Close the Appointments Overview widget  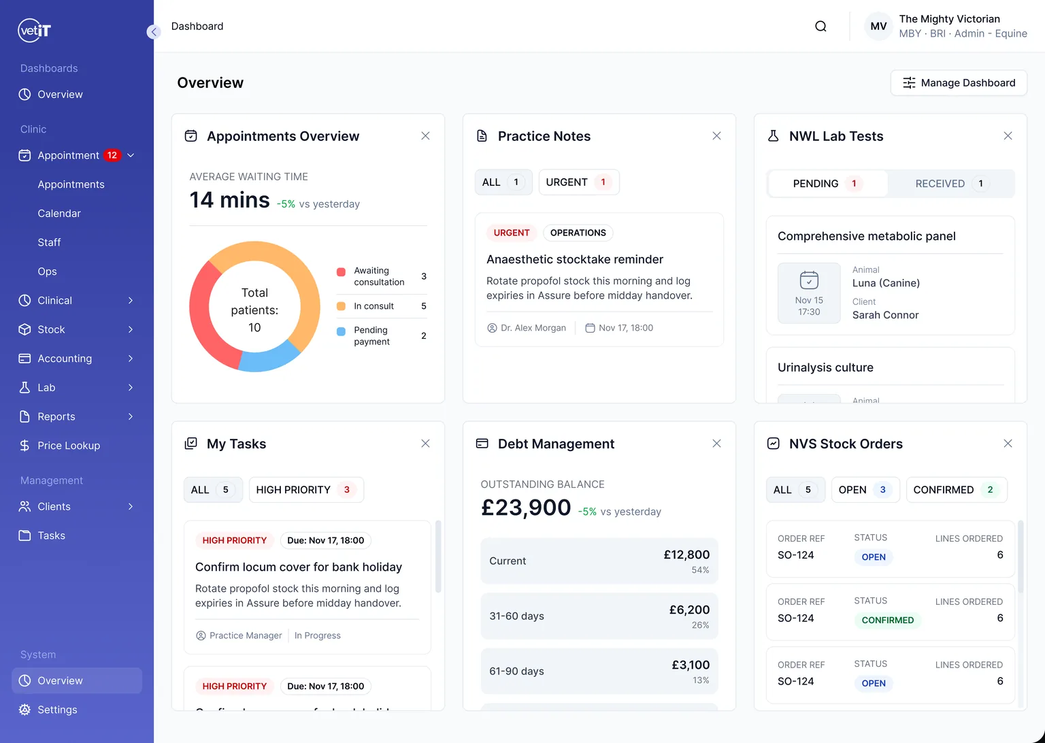tap(425, 136)
